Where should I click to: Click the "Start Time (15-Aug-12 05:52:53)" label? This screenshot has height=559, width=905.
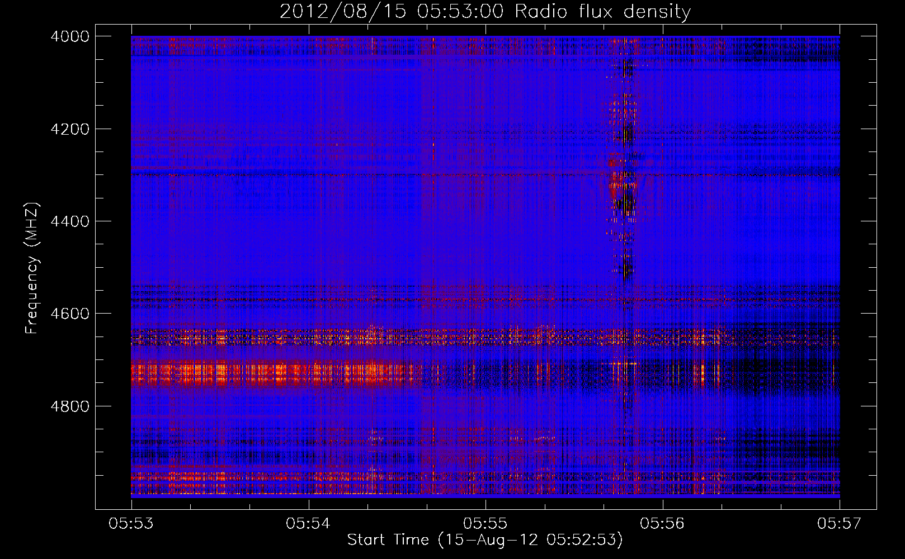(x=485, y=540)
